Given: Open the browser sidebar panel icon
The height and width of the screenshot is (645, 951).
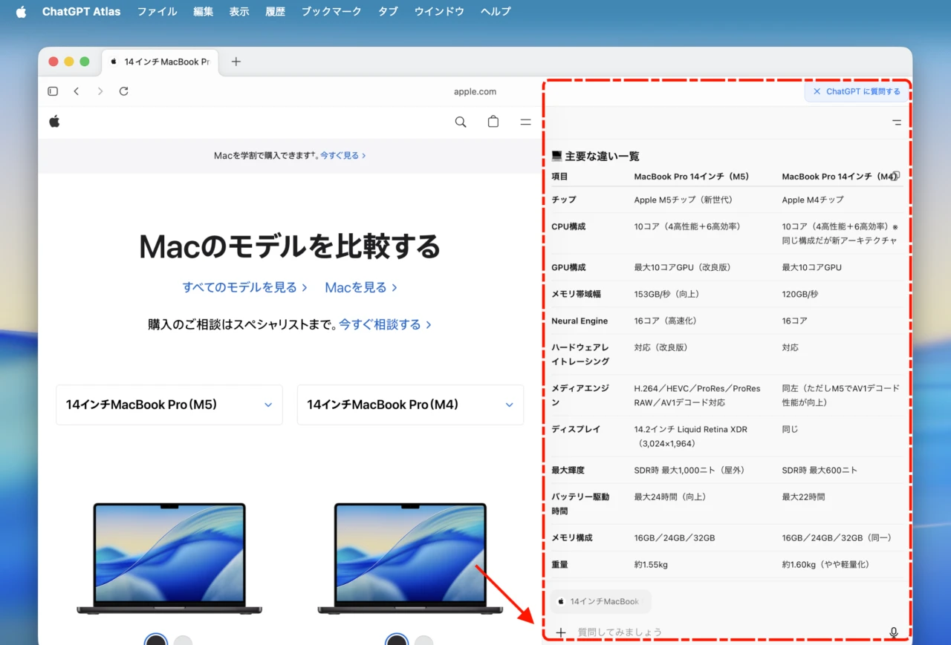Looking at the screenshot, I should [52, 91].
